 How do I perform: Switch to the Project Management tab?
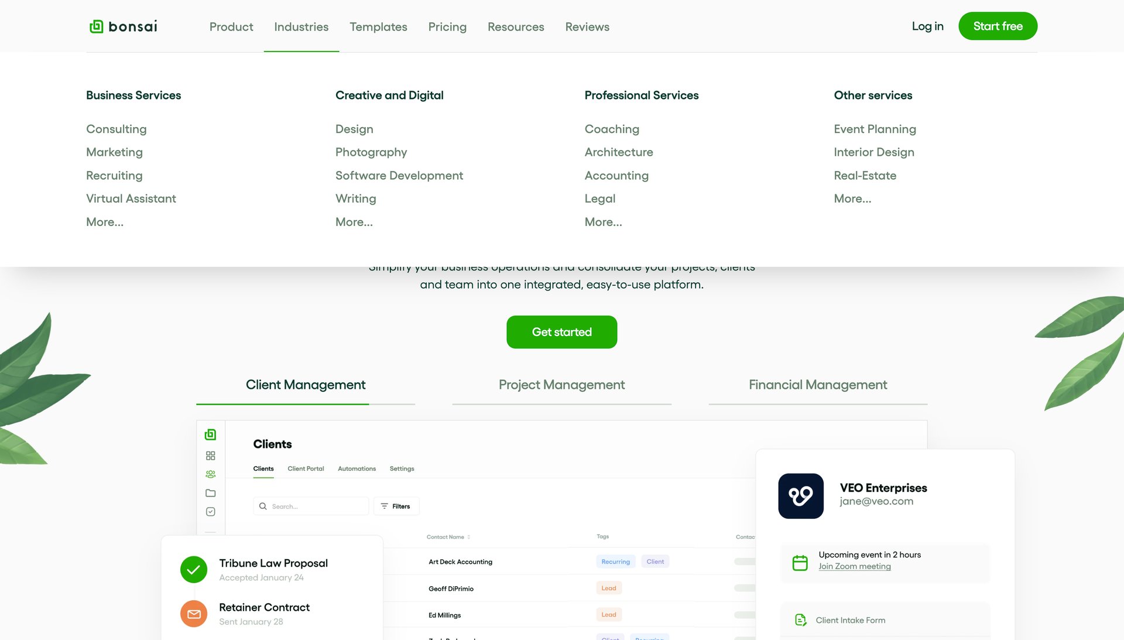coord(561,385)
